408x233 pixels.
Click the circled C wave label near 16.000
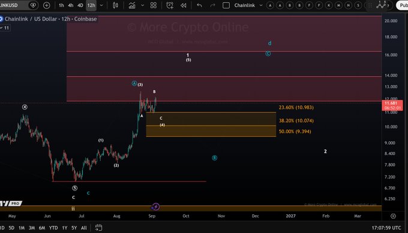[268, 53]
